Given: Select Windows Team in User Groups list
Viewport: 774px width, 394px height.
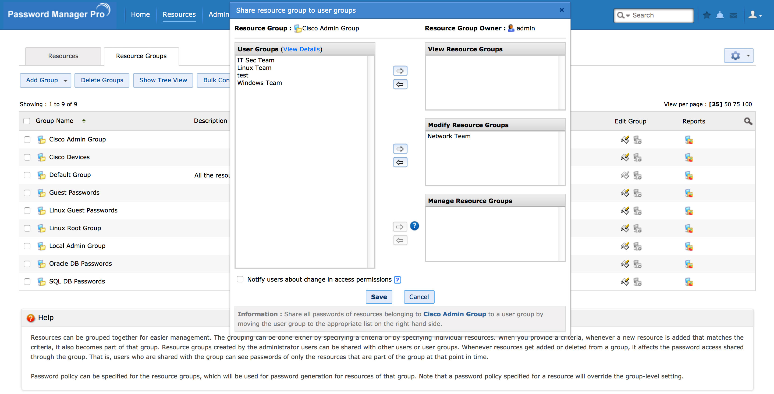Looking at the screenshot, I should tap(259, 83).
